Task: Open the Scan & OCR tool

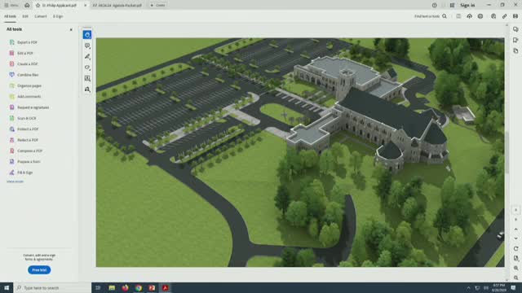Action: [x=23, y=118]
